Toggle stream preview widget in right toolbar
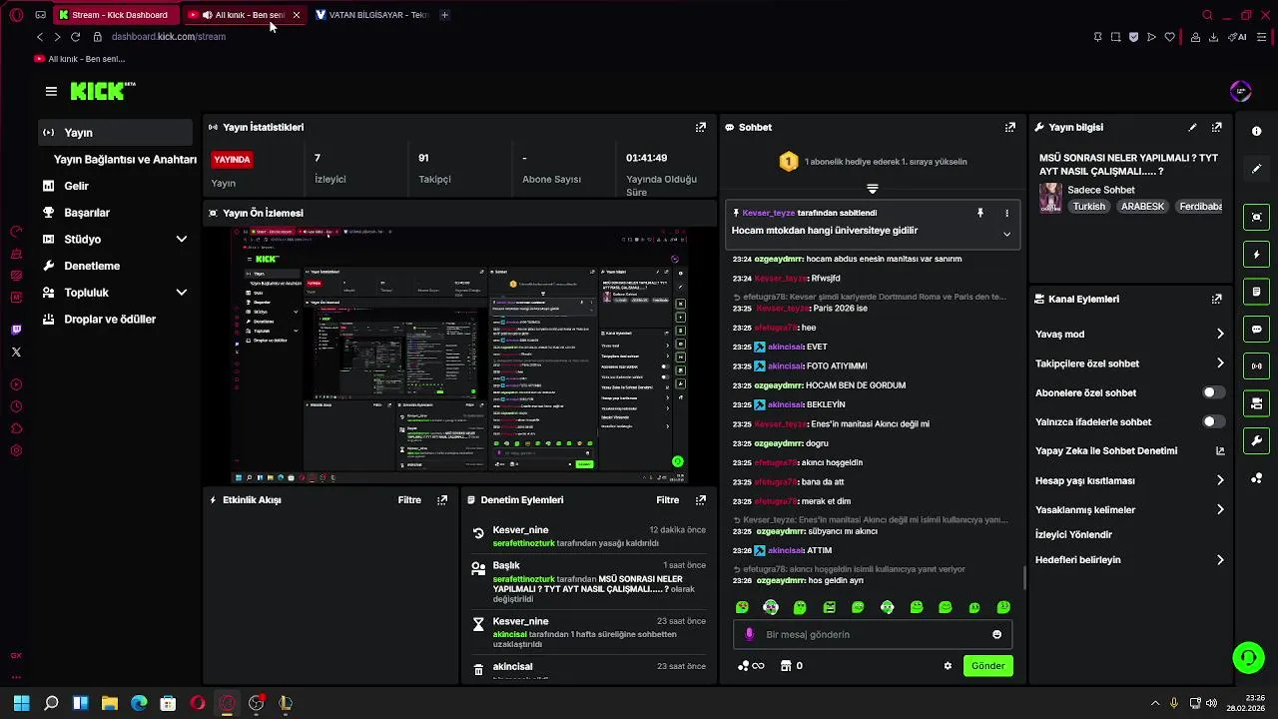The image size is (1278, 719). click(x=1256, y=217)
